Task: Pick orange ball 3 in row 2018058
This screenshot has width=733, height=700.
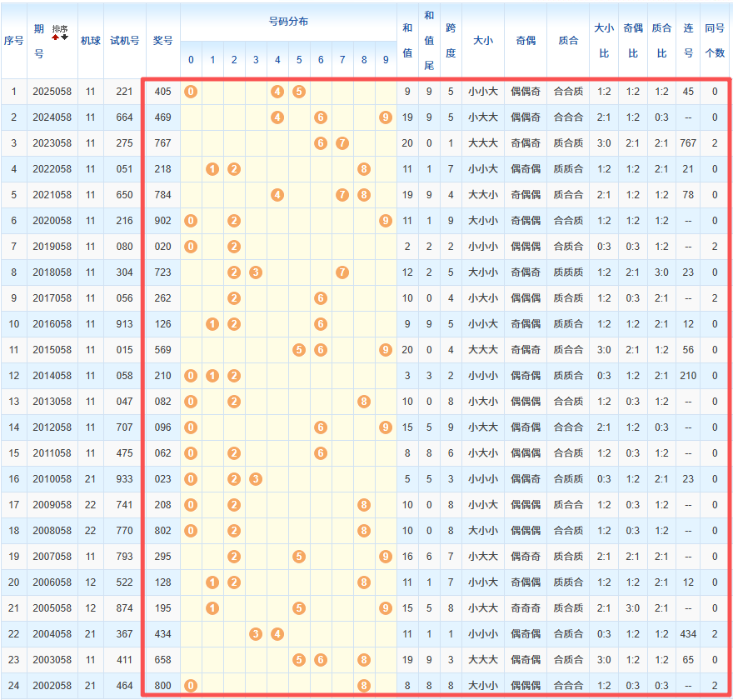Action: click(256, 272)
